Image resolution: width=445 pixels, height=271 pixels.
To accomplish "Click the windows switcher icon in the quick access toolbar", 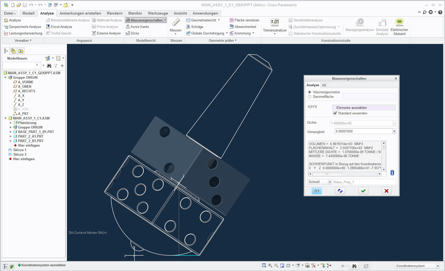I will click(56, 5).
